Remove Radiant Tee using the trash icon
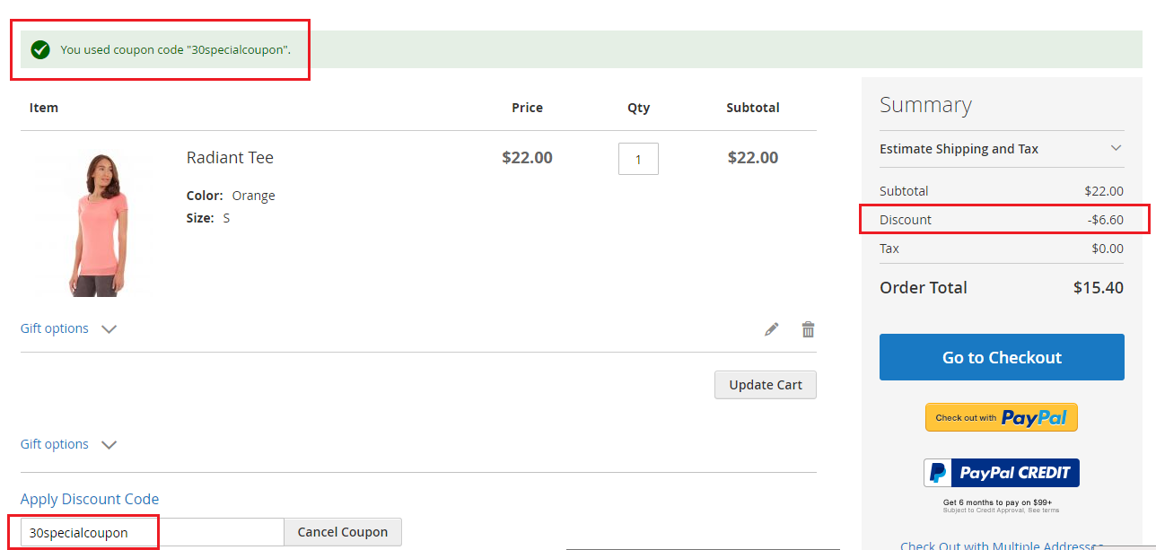 (x=808, y=329)
